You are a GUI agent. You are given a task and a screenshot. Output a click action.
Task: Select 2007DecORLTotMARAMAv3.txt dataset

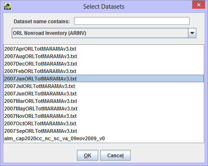[x=104, y=64]
